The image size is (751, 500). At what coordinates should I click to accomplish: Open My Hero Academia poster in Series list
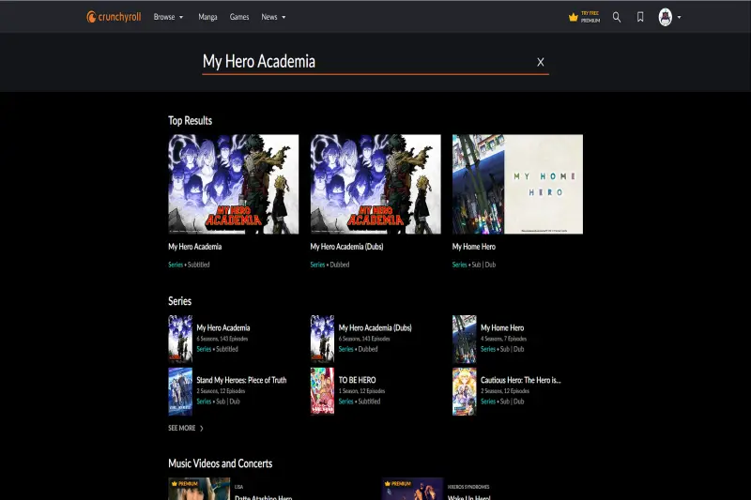180,339
